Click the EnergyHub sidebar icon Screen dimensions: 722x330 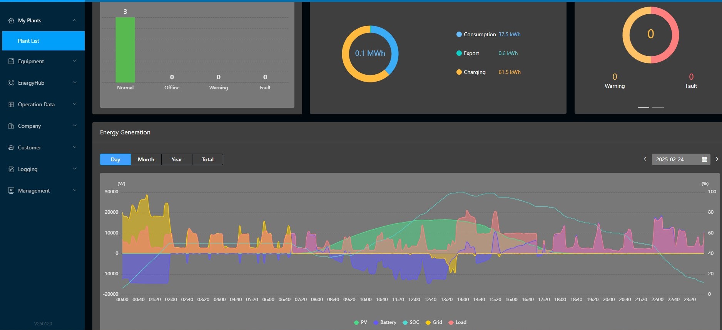(x=11, y=83)
